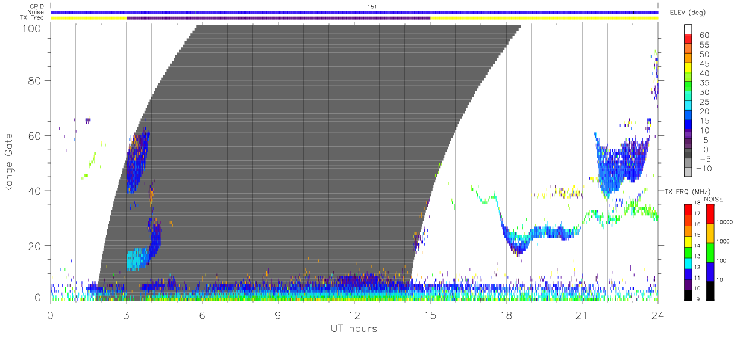
Task: Select the white top elevation swatch above 60
Action: pyautogui.click(x=689, y=29)
